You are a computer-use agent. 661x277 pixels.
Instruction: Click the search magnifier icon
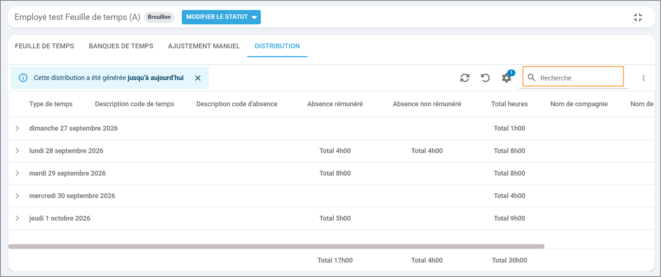[531, 77]
